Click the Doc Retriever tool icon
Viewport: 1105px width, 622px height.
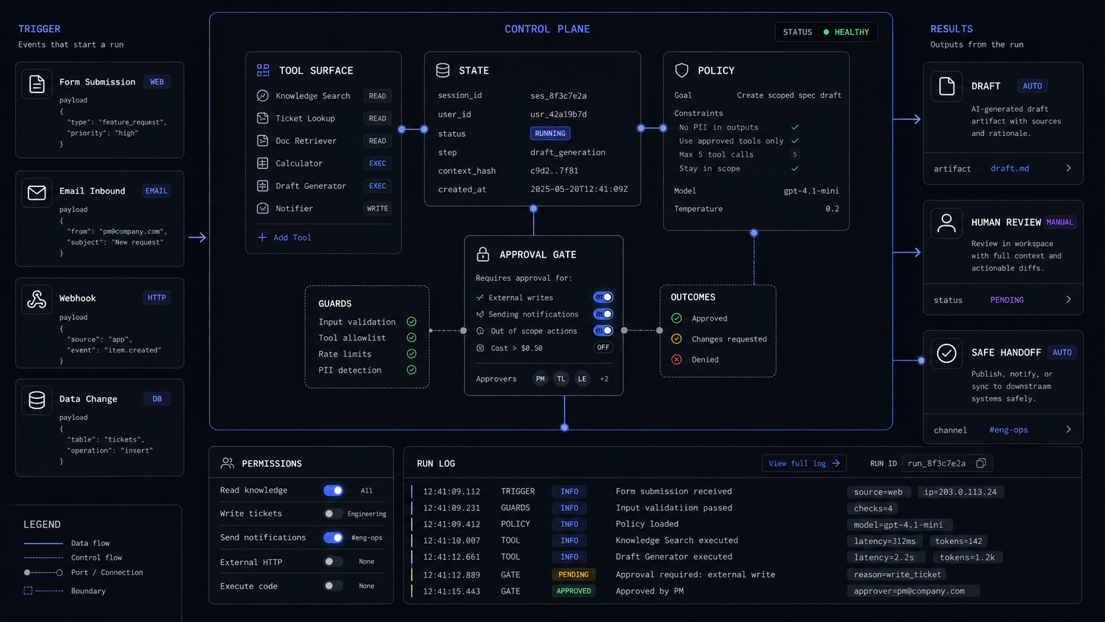[x=262, y=141]
